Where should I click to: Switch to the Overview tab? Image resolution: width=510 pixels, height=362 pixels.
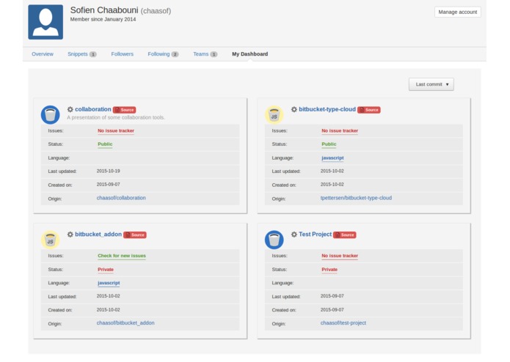43,54
